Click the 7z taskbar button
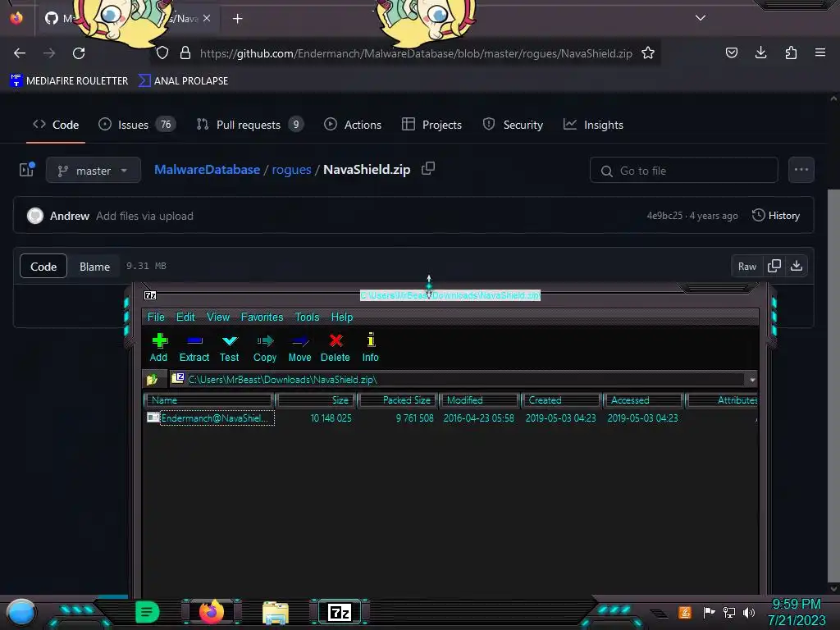The width and height of the screenshot is (840, 630). [x=340, y=612]
